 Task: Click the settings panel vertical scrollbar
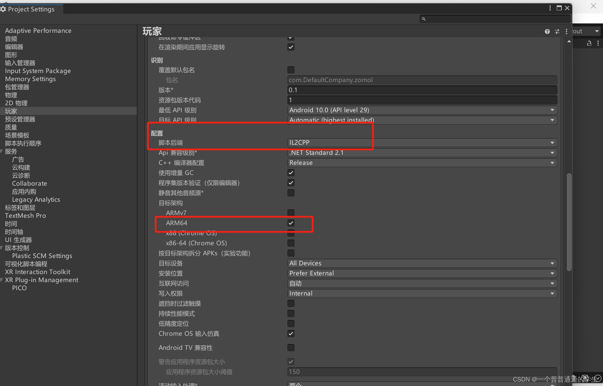(x=569, y=222)
